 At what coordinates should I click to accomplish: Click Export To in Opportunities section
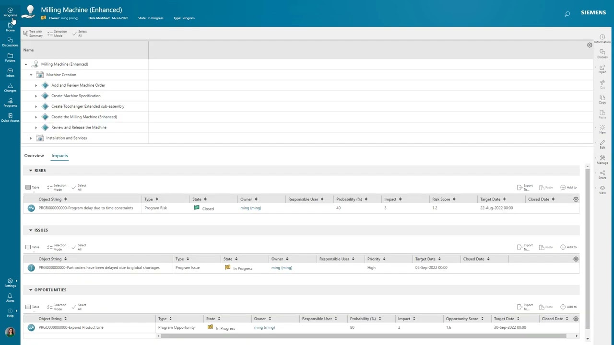tap(525, 307)
